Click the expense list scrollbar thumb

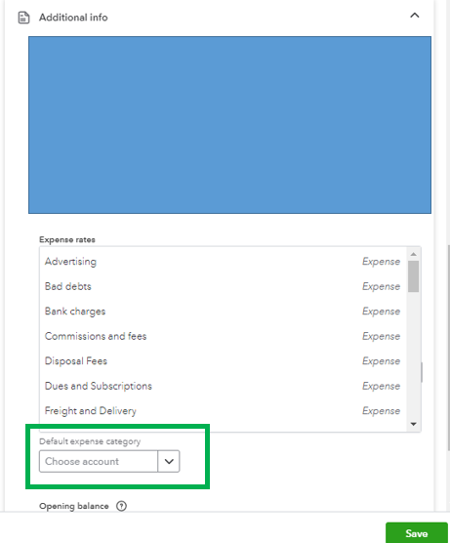click(x=413, y=276)
